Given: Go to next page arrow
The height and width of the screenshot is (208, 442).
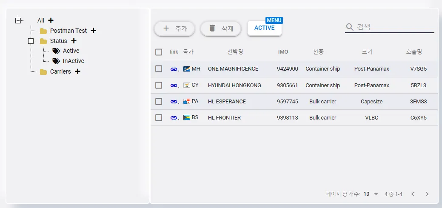Looking at the screenshot, I should point(427,194).
